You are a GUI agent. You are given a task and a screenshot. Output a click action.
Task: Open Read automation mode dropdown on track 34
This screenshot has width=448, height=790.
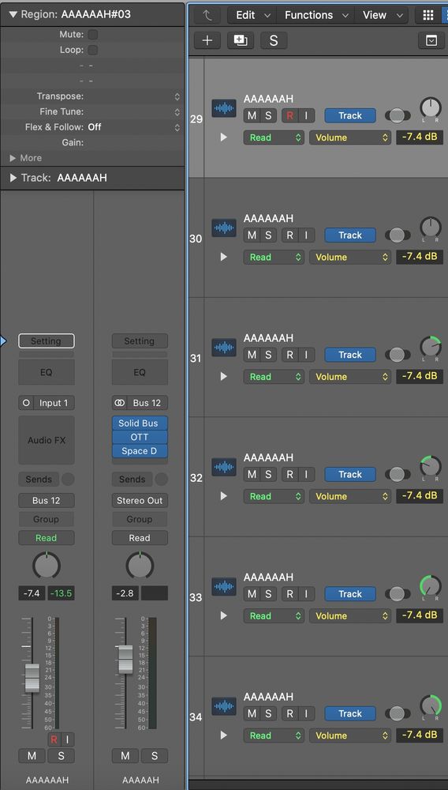(274, 735)
